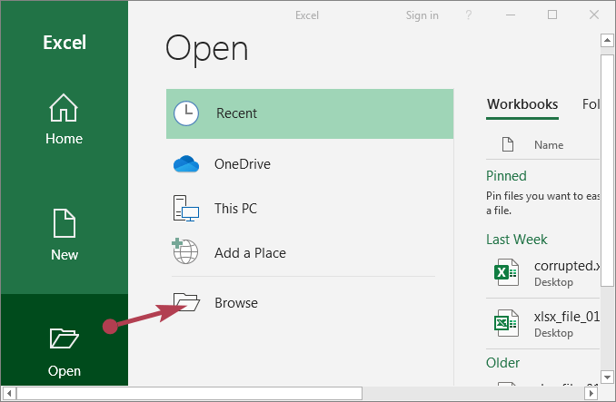Click the This PC computer icon
The width and height of the screenshot is (616, 402).
[x=186, y=208]
